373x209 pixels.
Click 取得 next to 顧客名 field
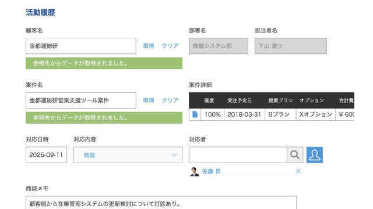click(x=149, y=46)
